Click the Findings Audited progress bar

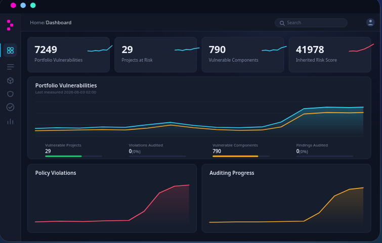pyautogui.click(x=325, y=156)
